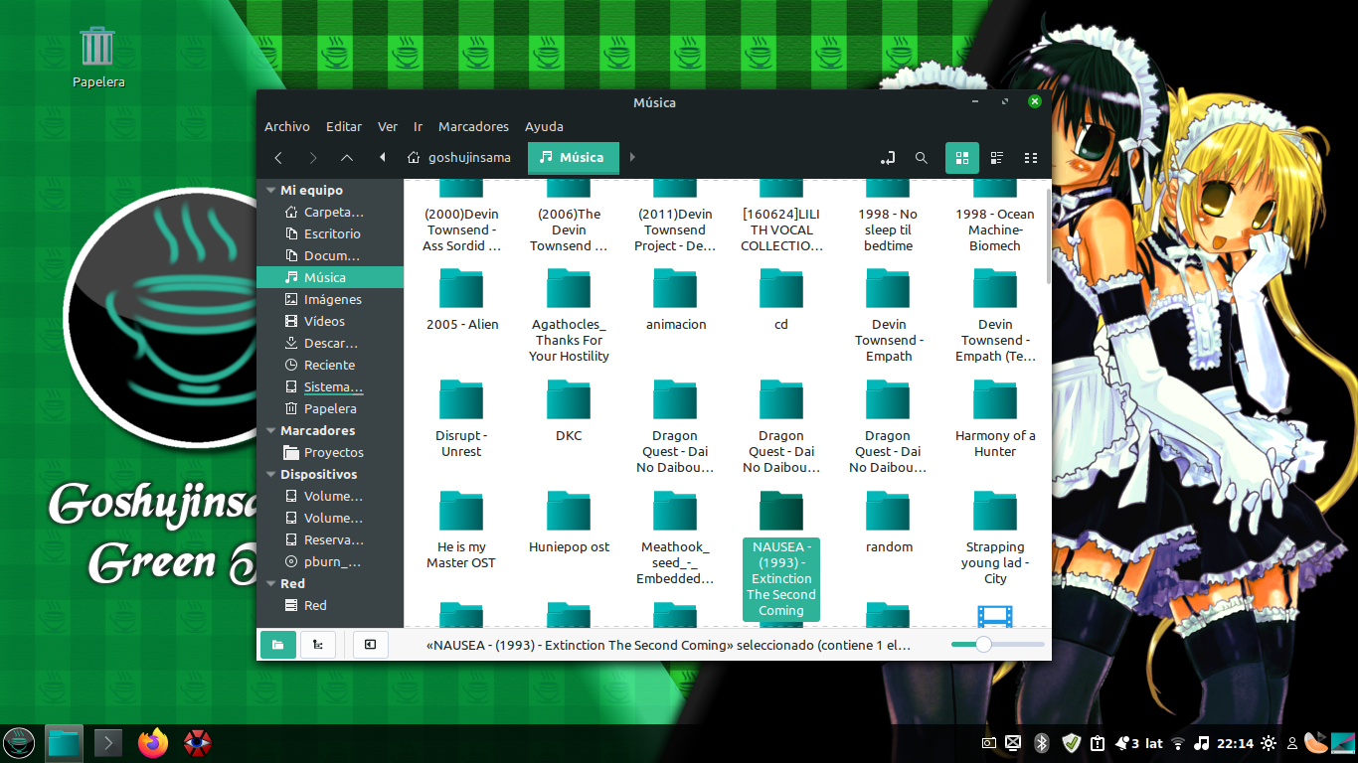Switch to compact view
The width and height of the screenshot is (1358, 763).
tap(1031, 158)
